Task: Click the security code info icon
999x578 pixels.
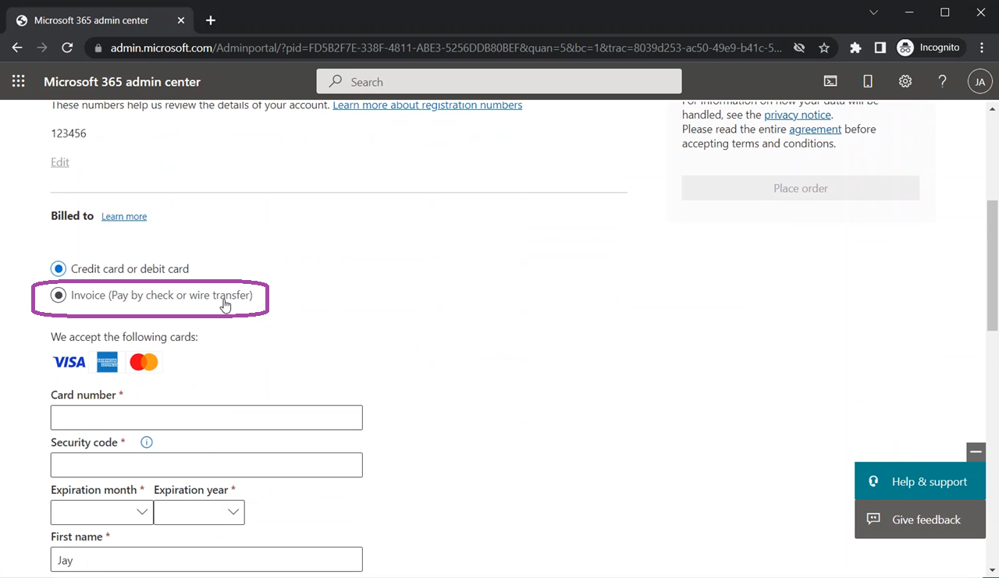Action: coord(147,442)
